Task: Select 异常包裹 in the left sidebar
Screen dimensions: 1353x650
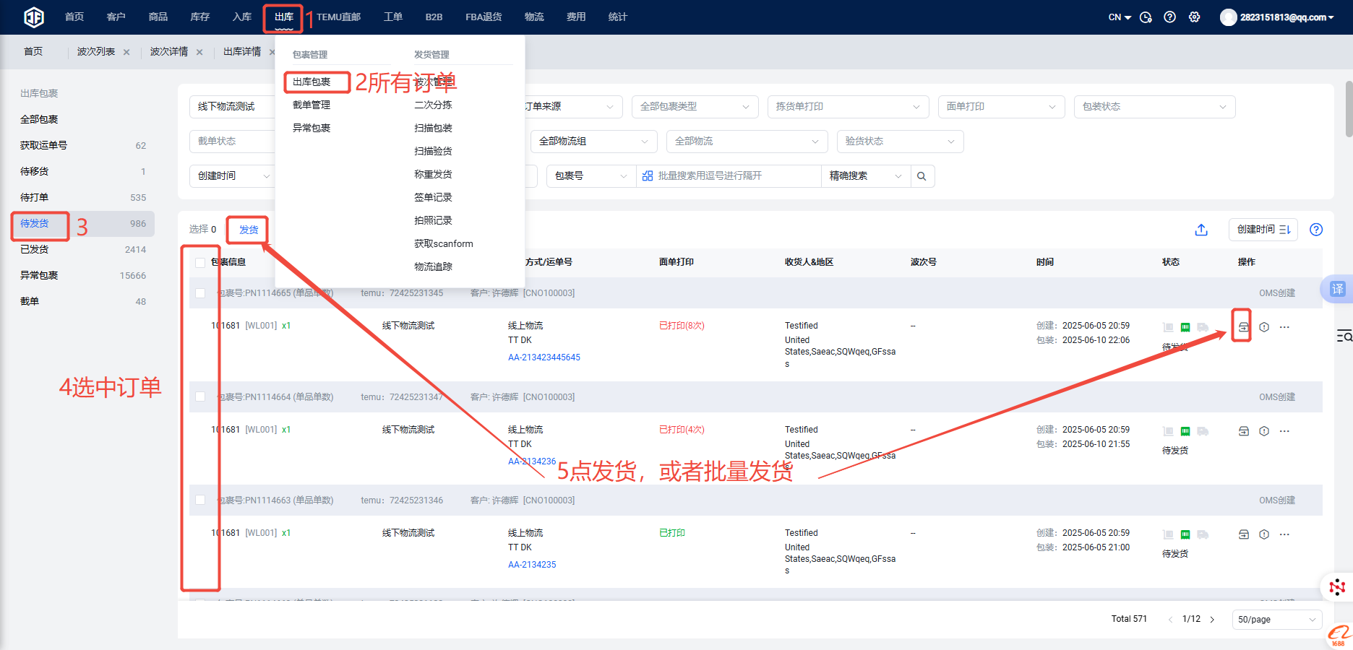Action: coord(83,276)
